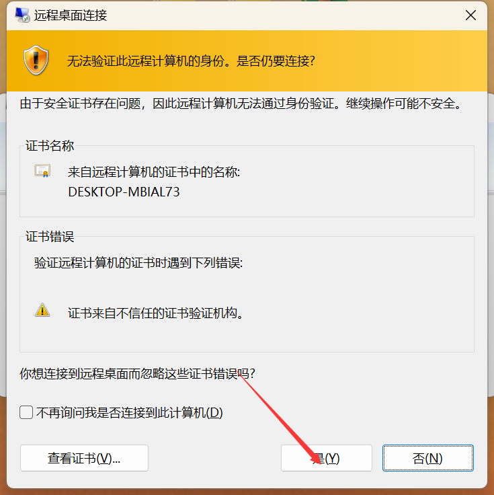Click the 你想连接到远程桌面而忽略这些证书错误吗 question
Viewport: 494px width, 495px height.
point(137,373)
